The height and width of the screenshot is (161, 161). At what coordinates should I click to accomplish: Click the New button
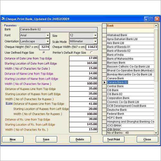click(x=13, y=139)
